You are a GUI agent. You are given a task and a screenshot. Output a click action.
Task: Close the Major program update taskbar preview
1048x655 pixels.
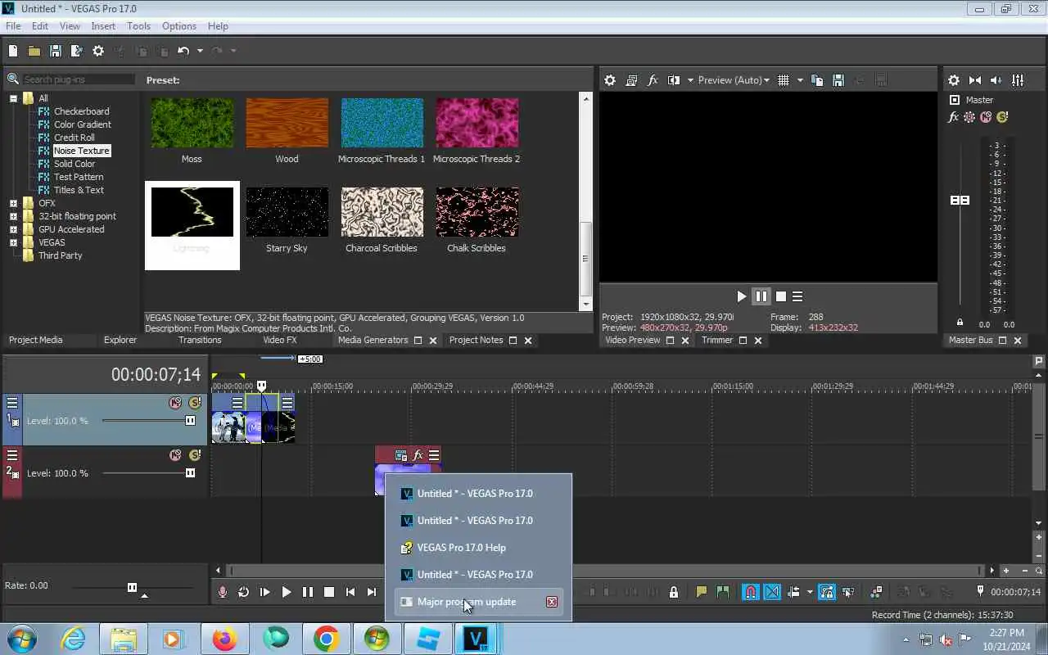[x=552, y=602]
